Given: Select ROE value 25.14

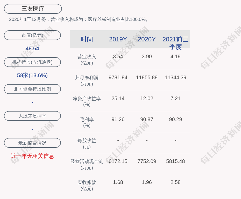Looking at the screenshot, I should (118, 98).
